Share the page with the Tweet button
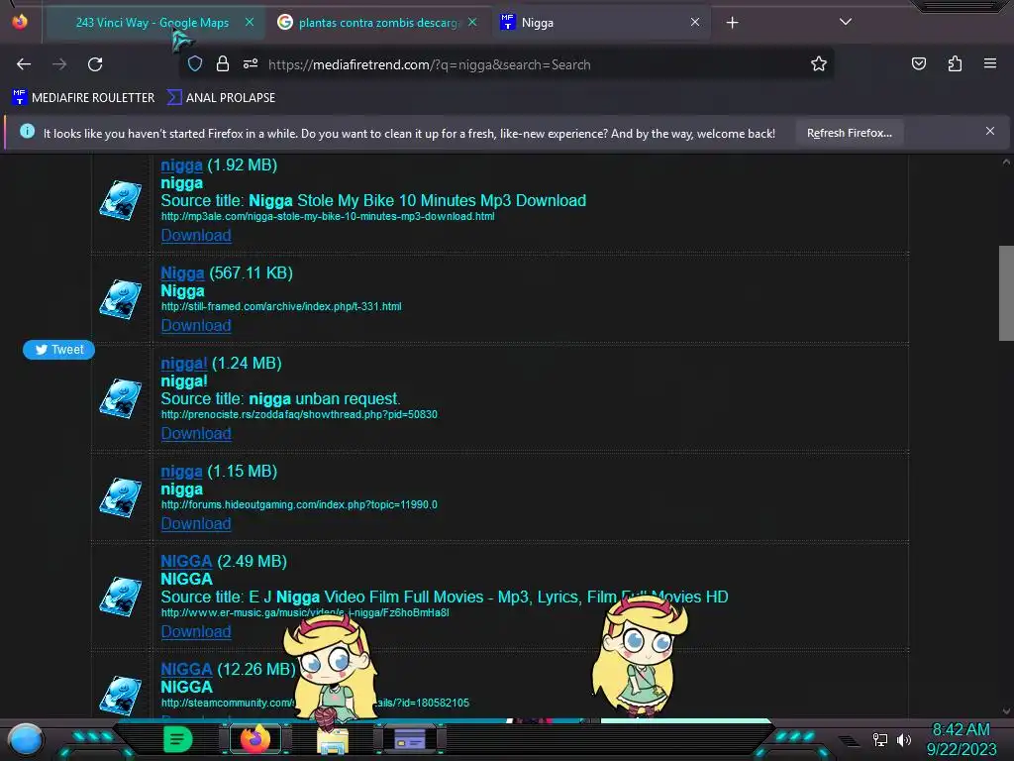This screenshot has width=1014, height=761. tap(58, 350)
